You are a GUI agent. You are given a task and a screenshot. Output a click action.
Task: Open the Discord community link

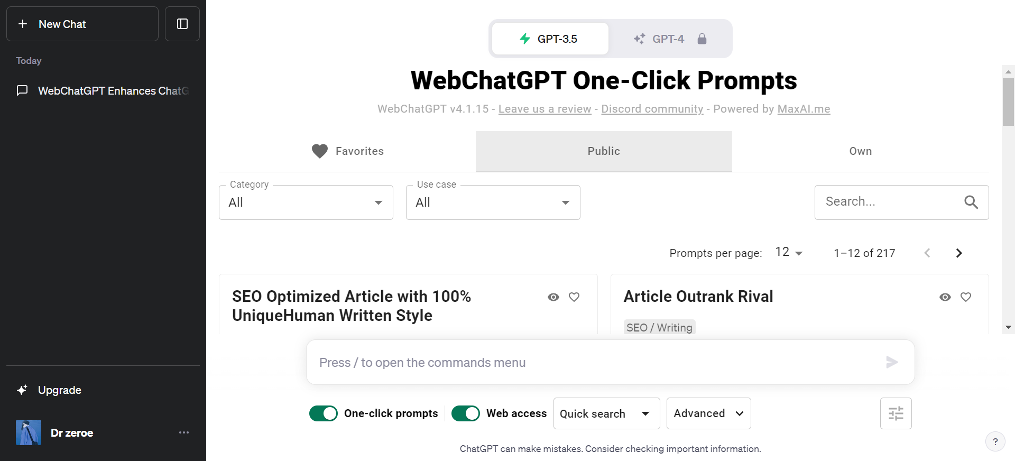652,109
